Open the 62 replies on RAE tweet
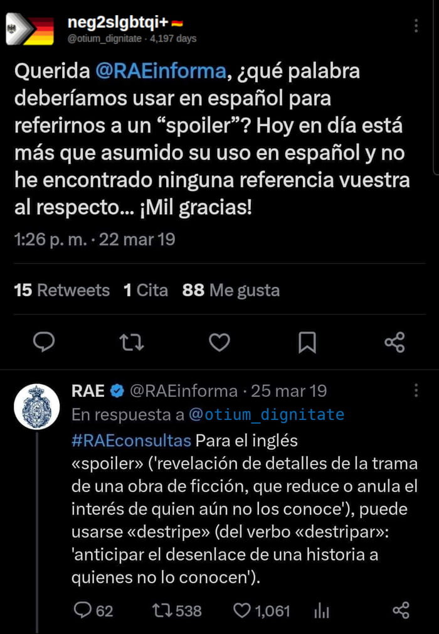This screenshot has width=439, height=634. [93, 610]
